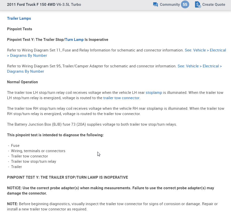Open the Community label in header

[x=170, y=5]
